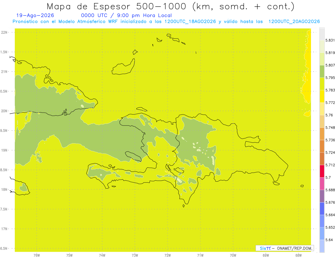The height and width of the screenshot is (259, 335).
Task: Click the latitude label "22N"
Action: [4, 32]
